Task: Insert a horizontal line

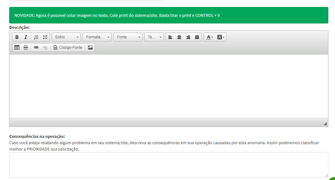Action: click(x=26, y=48)
